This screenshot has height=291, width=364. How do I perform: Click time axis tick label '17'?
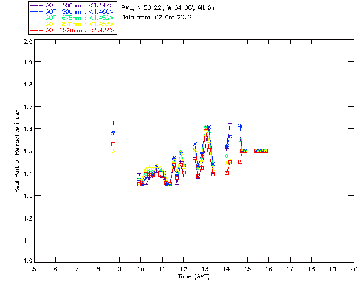(x=290, y=269)
